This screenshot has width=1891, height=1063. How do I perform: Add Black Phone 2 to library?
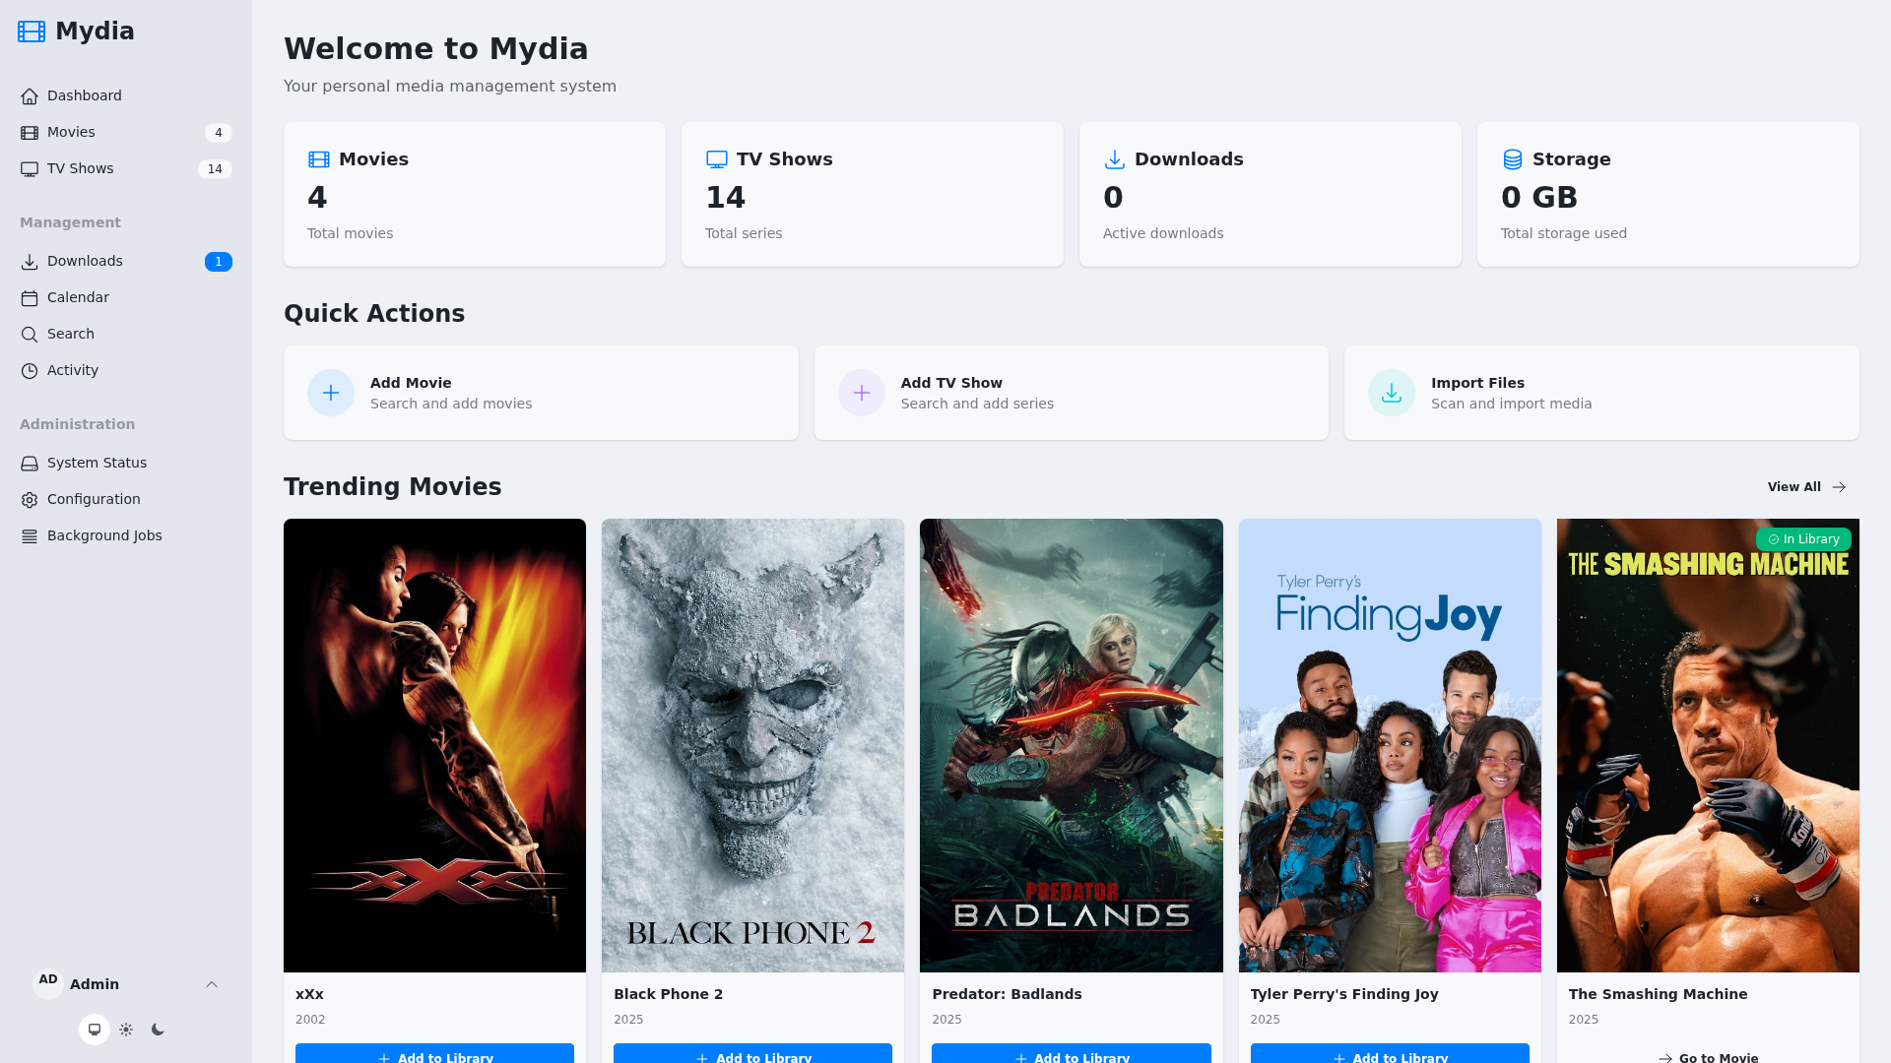(752, 1055)
